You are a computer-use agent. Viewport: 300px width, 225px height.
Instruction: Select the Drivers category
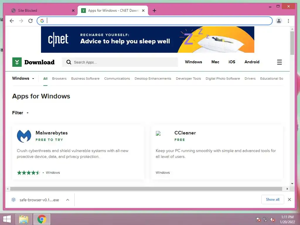250,79
